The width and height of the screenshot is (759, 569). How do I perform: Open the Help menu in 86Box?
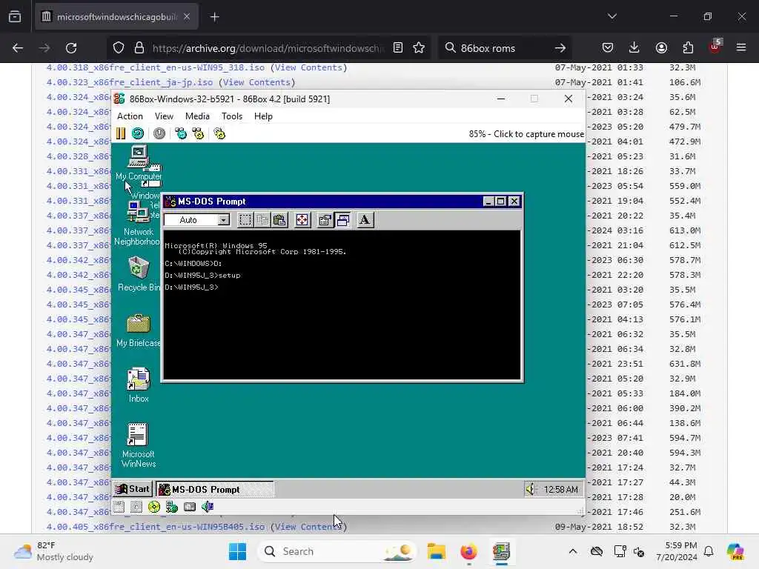click(263, 116)
